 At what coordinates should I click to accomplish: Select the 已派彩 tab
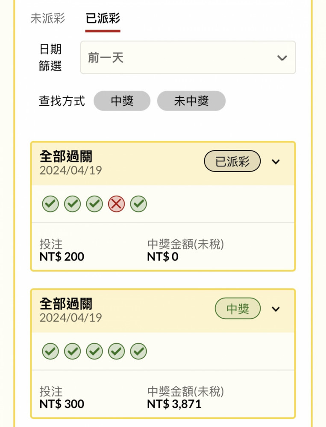coord(103,19)
